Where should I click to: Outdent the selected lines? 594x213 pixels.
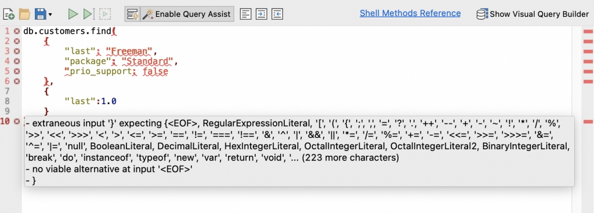[x=278, y=14]
